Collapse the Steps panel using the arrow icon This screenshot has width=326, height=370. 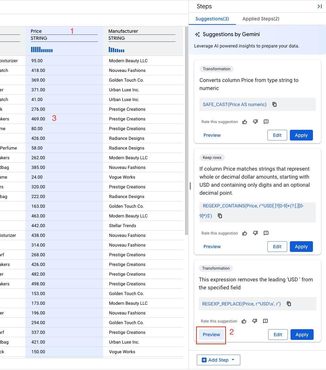coord(319,6)
